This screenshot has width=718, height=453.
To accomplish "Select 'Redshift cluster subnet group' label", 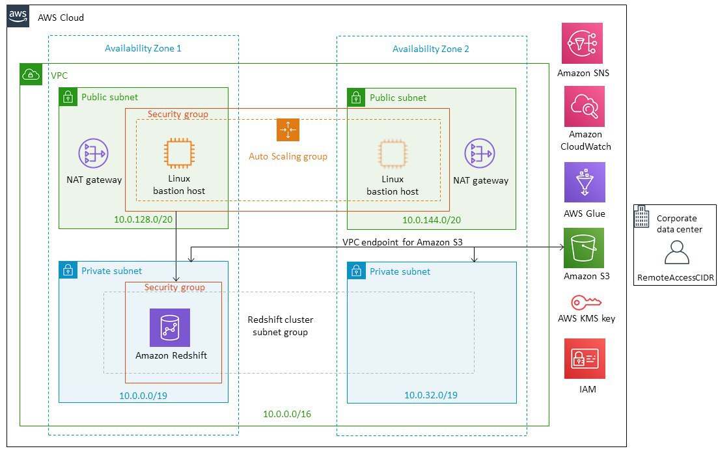I will click(281, 325).
